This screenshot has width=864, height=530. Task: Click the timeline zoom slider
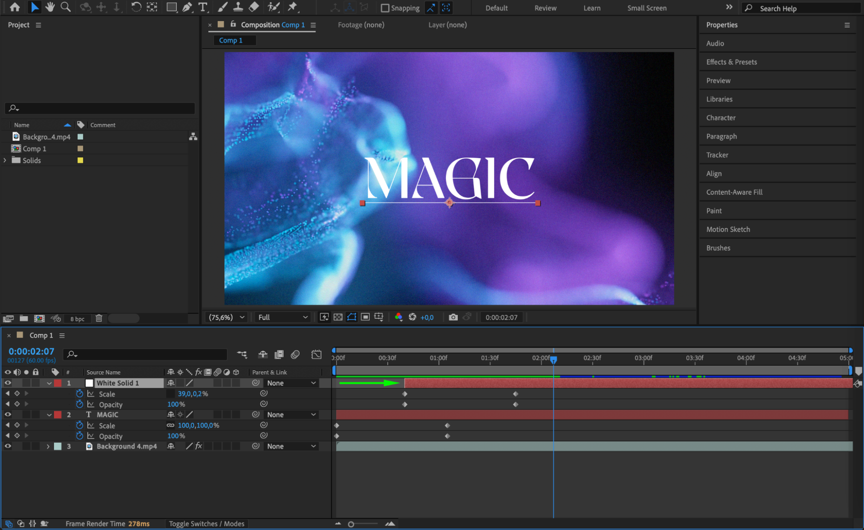point(351,524)
